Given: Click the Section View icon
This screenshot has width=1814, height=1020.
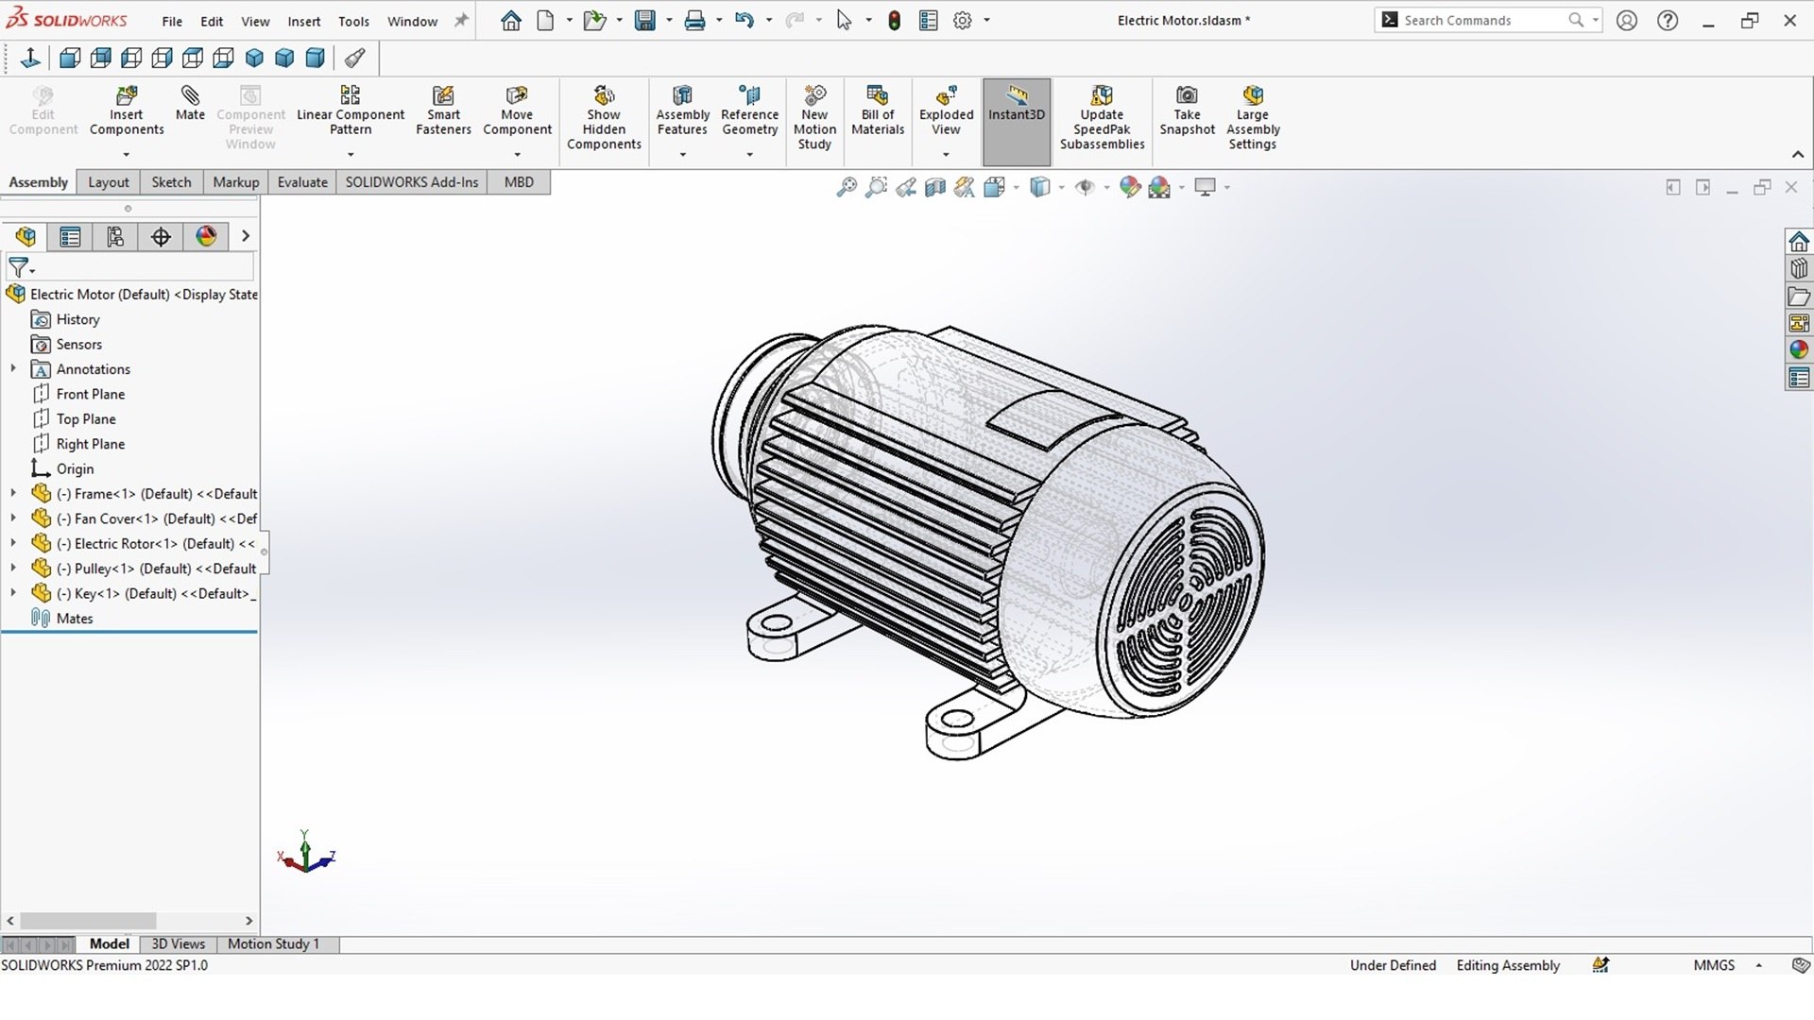Looking at the screenshot, I should tap(935, 187).
